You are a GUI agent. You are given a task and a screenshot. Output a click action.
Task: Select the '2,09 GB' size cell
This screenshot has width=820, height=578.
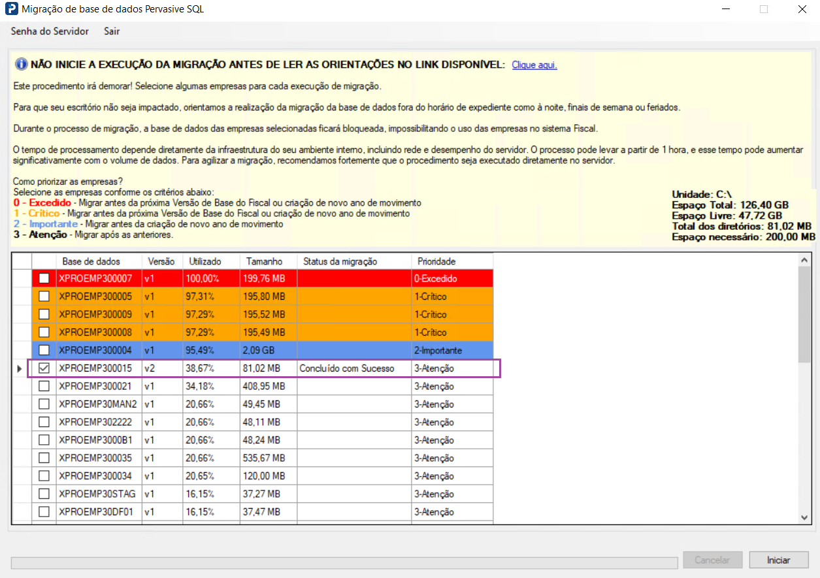(x=268, y=350)
